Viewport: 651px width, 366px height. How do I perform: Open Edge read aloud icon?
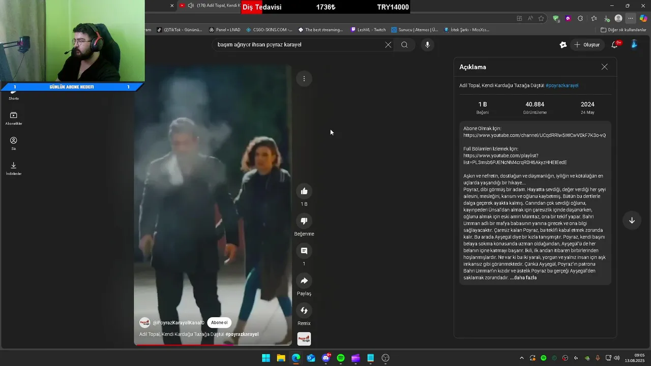(x=530, y=18)
